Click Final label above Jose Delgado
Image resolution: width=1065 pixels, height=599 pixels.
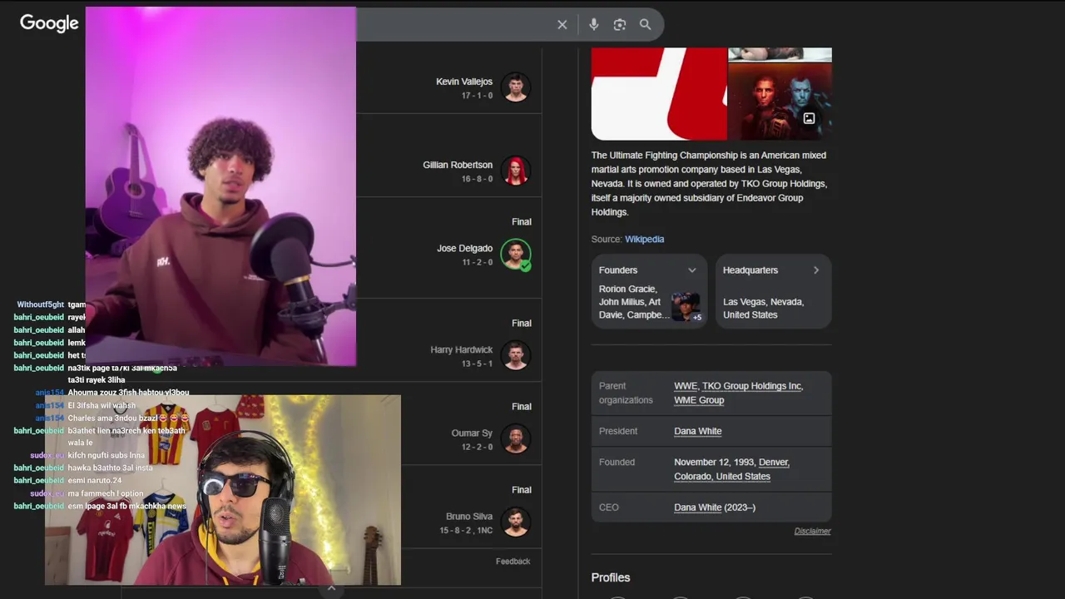coord(521,221)
